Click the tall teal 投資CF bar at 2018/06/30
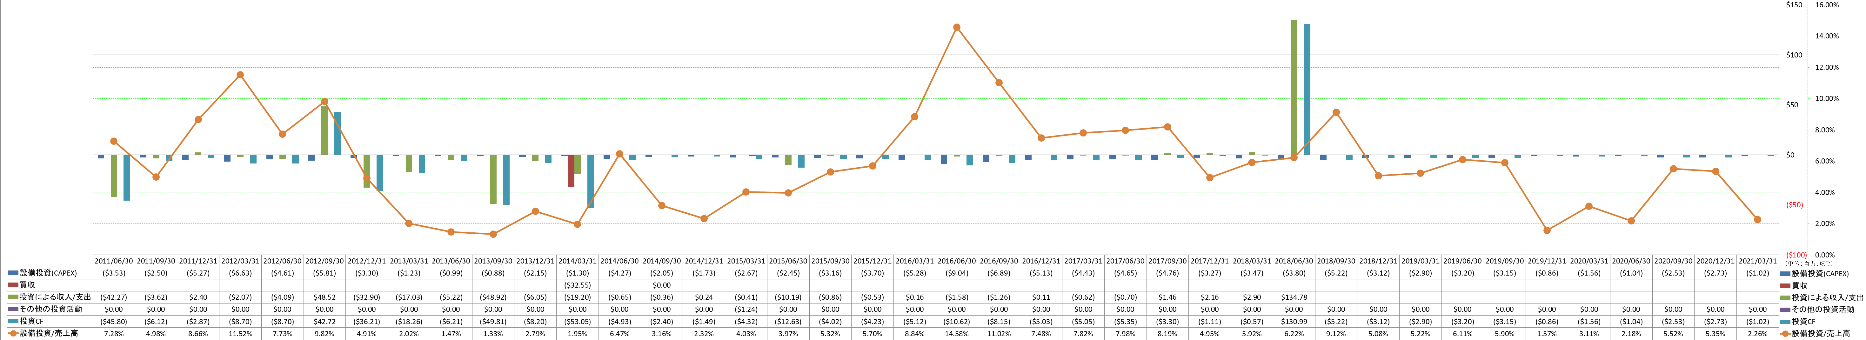This screenshot has height=340, width=1866. coord(1308,90)
